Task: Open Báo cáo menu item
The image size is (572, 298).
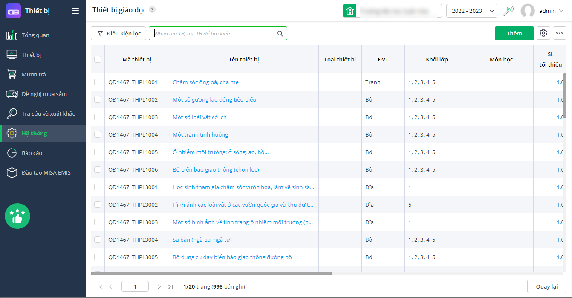Action: 43,153
